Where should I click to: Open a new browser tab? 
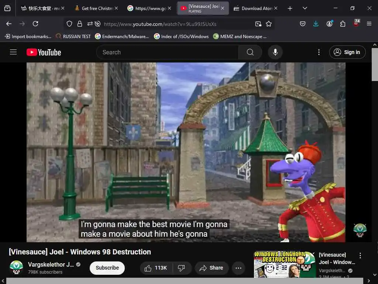(x=290, y=9)
